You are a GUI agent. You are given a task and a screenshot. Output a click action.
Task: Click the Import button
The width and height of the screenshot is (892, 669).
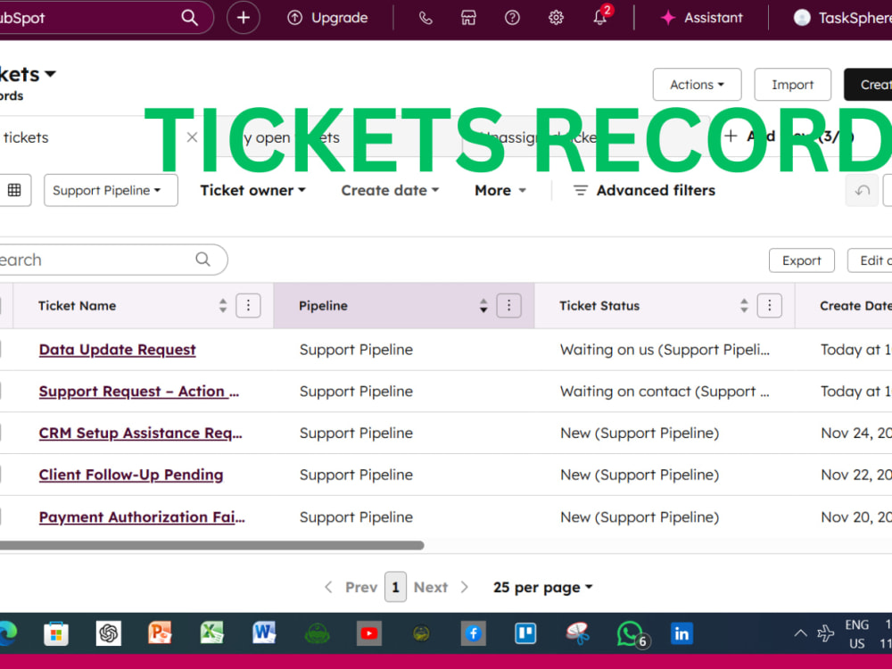792,84
